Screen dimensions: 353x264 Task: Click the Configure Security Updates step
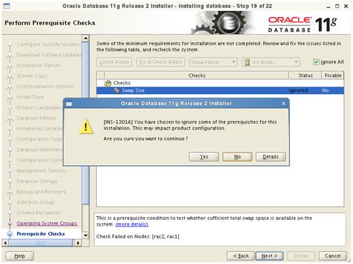(x=49, y=44)
